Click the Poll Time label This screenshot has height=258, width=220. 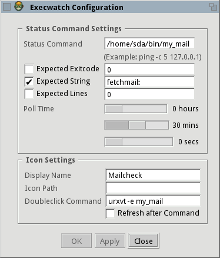[39, 109]
